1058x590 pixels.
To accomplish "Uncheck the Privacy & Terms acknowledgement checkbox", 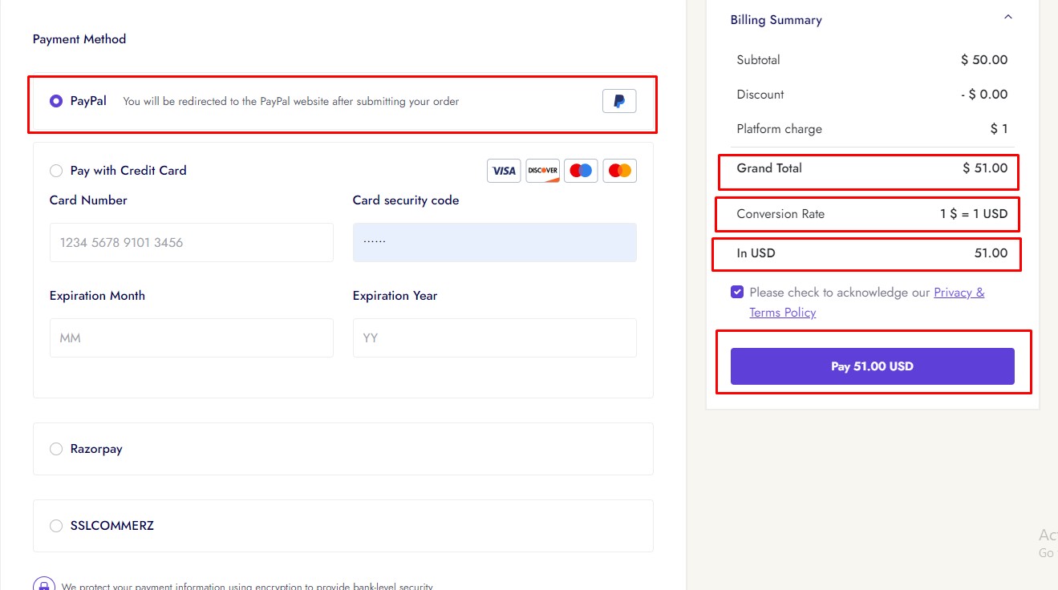I will tap(737, 293).
